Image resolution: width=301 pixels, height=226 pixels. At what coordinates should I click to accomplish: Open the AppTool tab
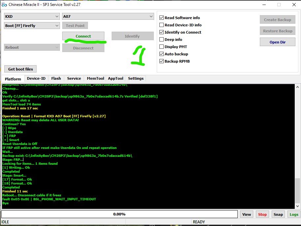[116, 78]
